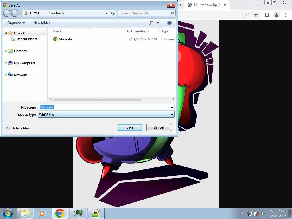This screenshot has height=219, width=292.
Task: Click the Chrome taskbar icon
Action: pos(60,213)
